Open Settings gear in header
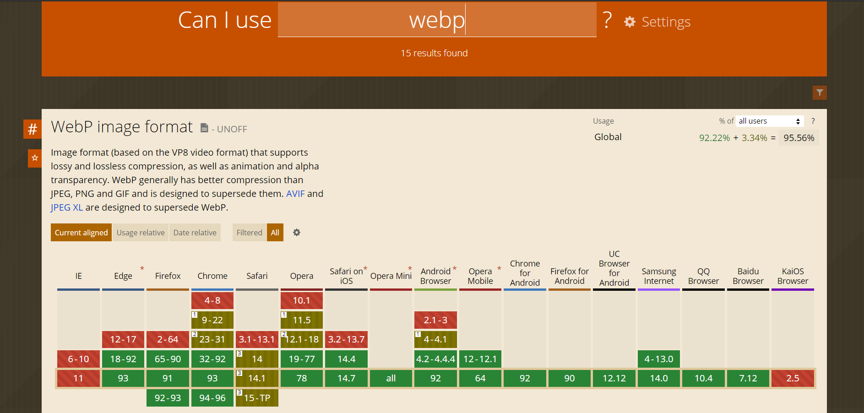The image size is (864, 413). point(630,22)
